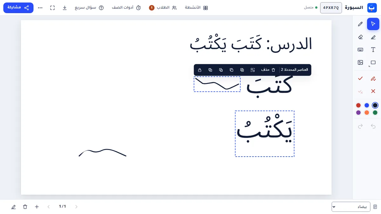
Task: Go to the next page arrow
Action: tap(76, 207)
